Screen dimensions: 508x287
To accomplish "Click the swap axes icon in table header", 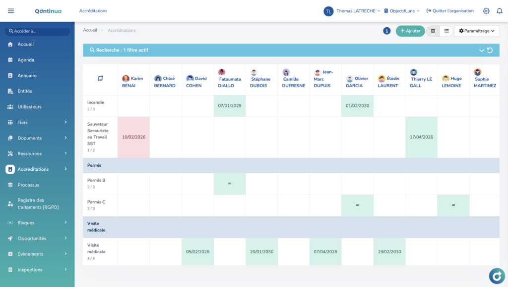I will coord(100,78).
